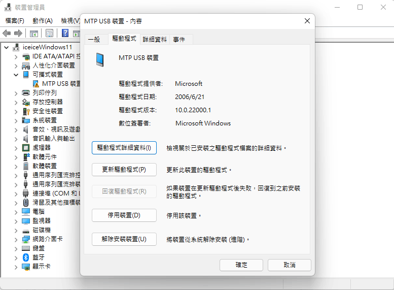Viewport: 394px width, 290px height.
Task: Click the 安全性裝置 key icon
Action: coord(26,111)
